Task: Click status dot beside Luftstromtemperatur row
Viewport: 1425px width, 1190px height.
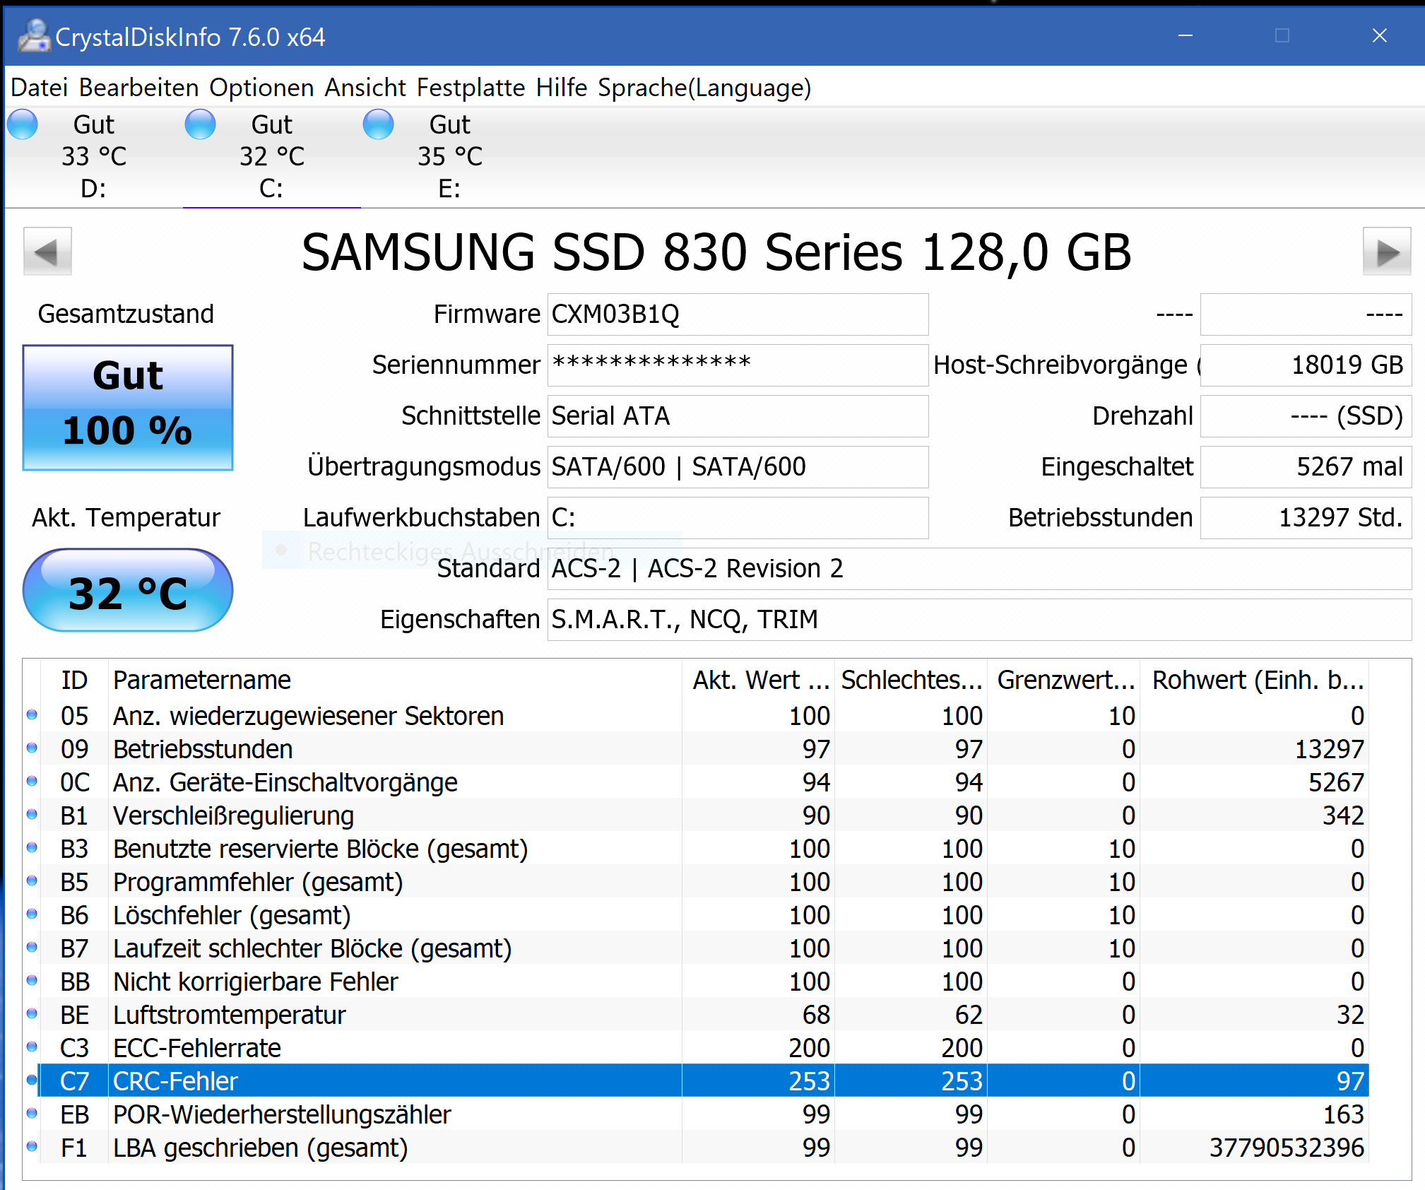Action: coord(32,1013)
